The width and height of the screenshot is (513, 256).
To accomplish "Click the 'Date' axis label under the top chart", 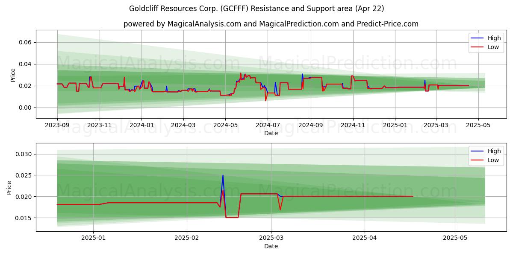I will coord(271,133).
